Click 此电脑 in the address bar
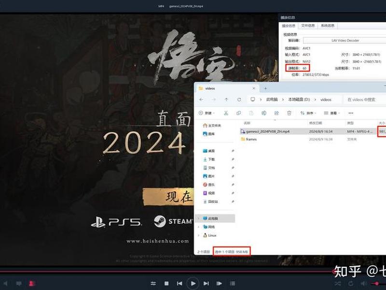This screenshot has width=386, height=290. tap(272, 100)
